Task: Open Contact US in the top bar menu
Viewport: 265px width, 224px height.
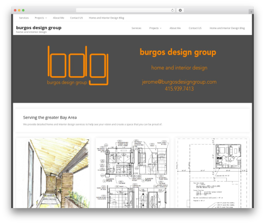Action: (76, 18)
